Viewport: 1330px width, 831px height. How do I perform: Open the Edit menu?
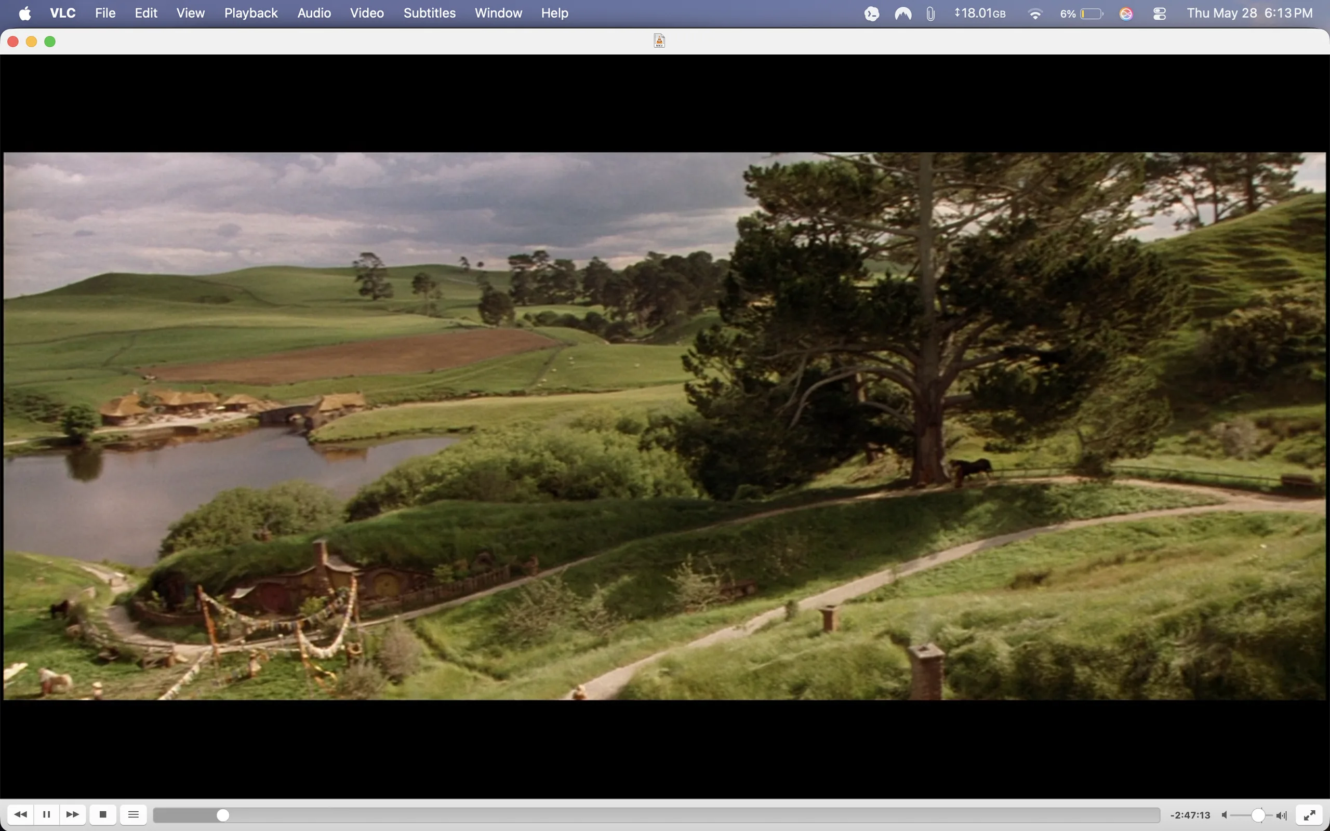146,13
